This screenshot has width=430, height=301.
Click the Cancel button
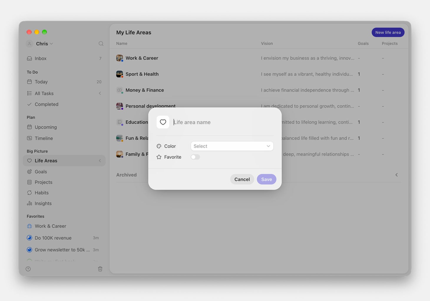click(x=242, y=179)
